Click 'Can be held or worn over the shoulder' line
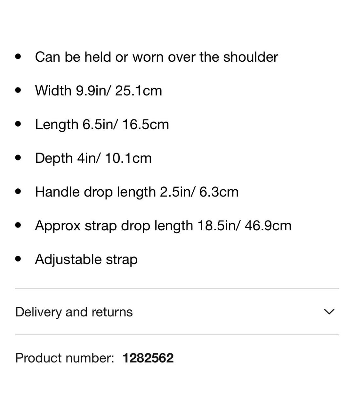Screen dimensions: 354x420 coord(156,57)
